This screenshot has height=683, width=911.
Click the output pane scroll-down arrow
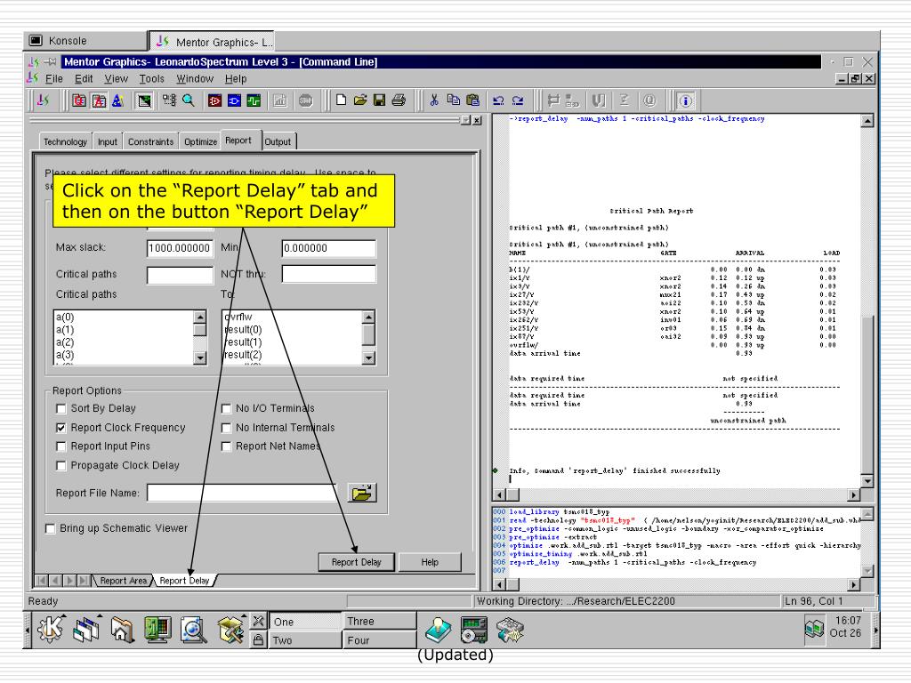[867, 481]
